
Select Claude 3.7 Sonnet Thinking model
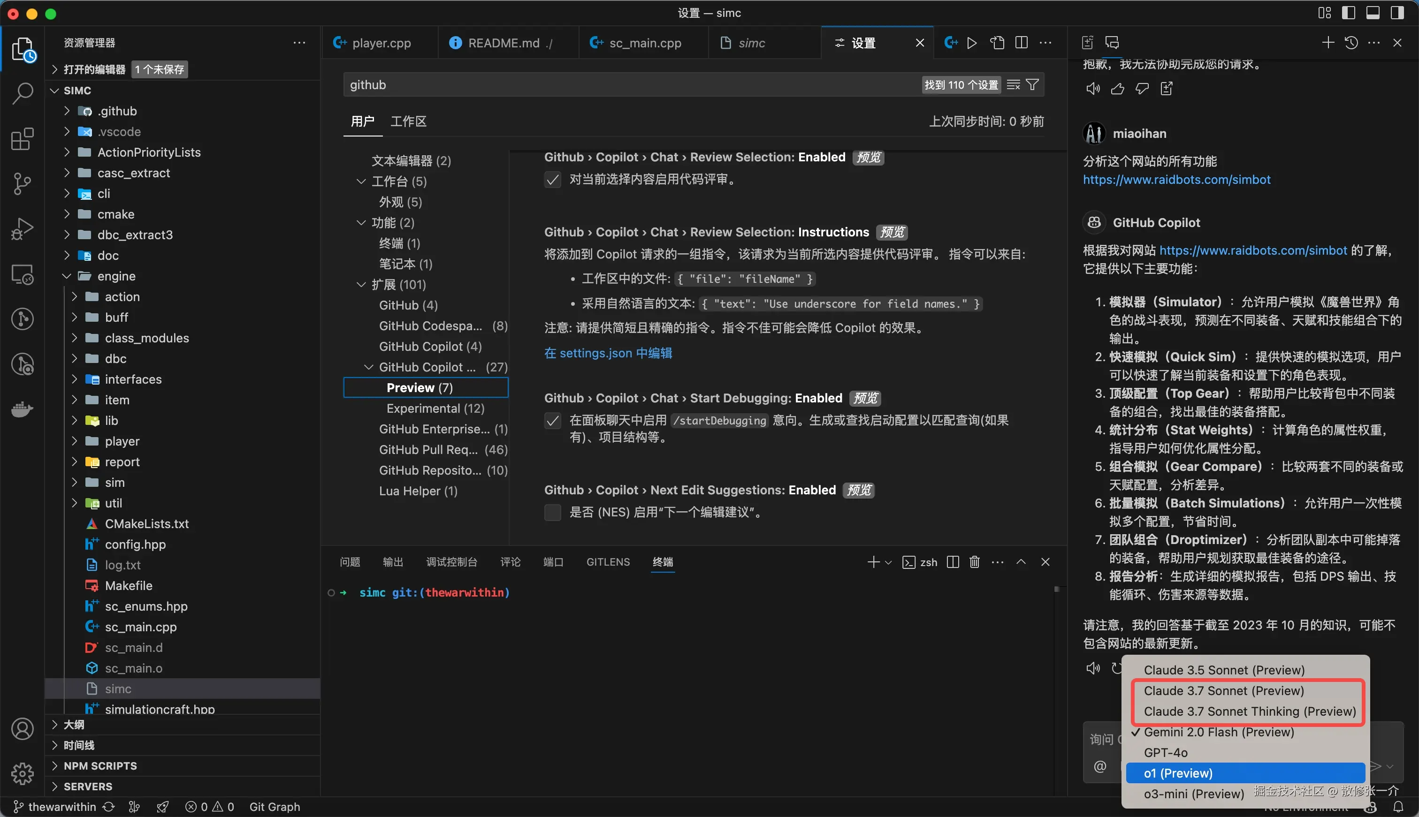pyautogui.click(x=1249, y=711)
